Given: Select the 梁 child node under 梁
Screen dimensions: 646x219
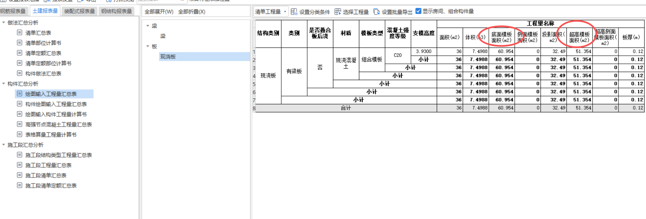Looking at the screenshot, I should tap(163, 36).
